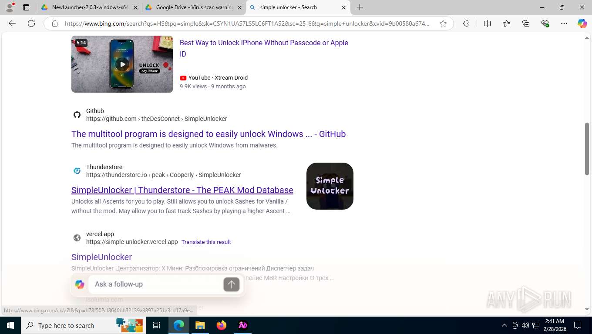
Task: Click YouTube · Xtream Droid source text
Action: [218, 77]
